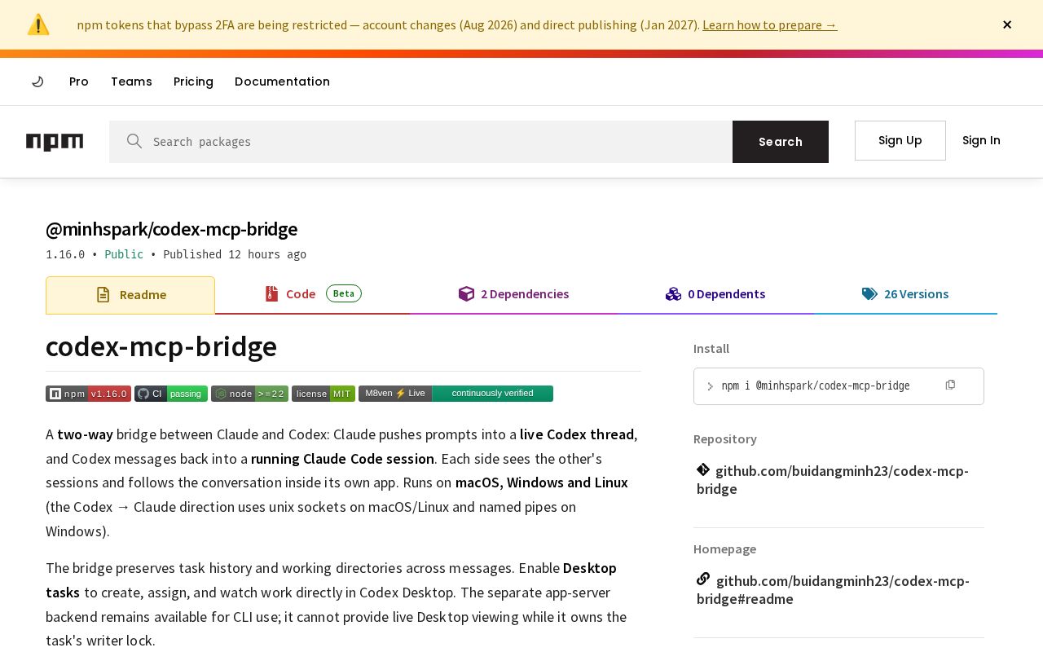1043x652 pixels.
Task: Click the npm logo
Action: click(55, 142)
